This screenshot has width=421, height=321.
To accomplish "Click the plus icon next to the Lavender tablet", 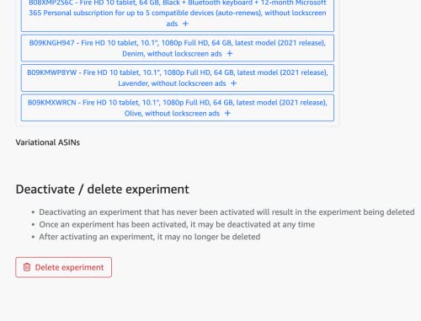I will (x=233, y=83).
